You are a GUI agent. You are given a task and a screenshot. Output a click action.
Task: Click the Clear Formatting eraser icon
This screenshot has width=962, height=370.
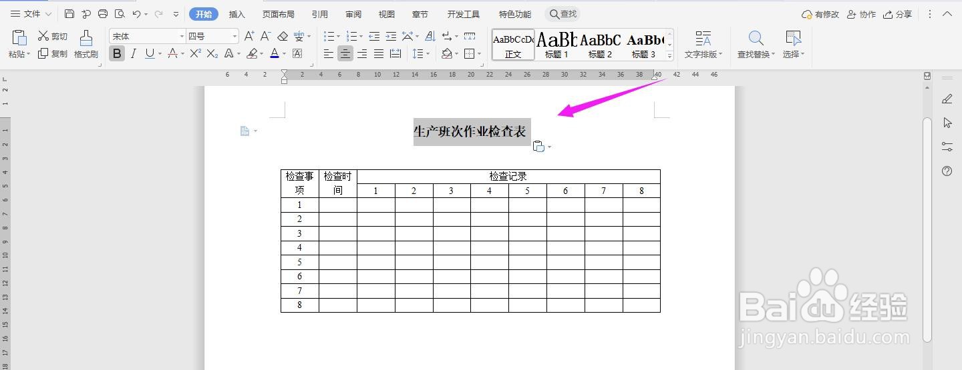283,36
